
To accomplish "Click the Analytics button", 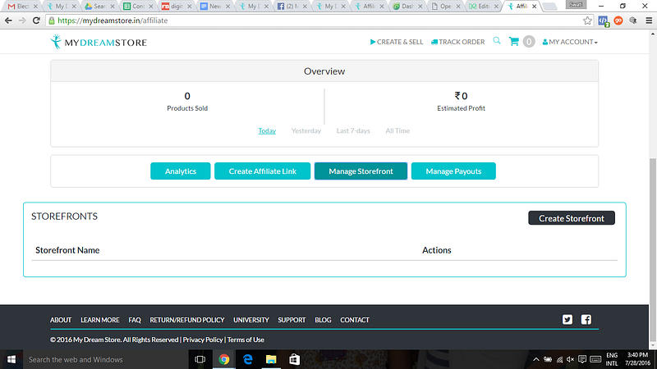I will [181, 171].
